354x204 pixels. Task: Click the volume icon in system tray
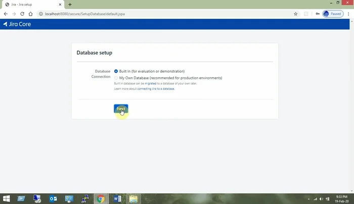click(x=321, y=199)
